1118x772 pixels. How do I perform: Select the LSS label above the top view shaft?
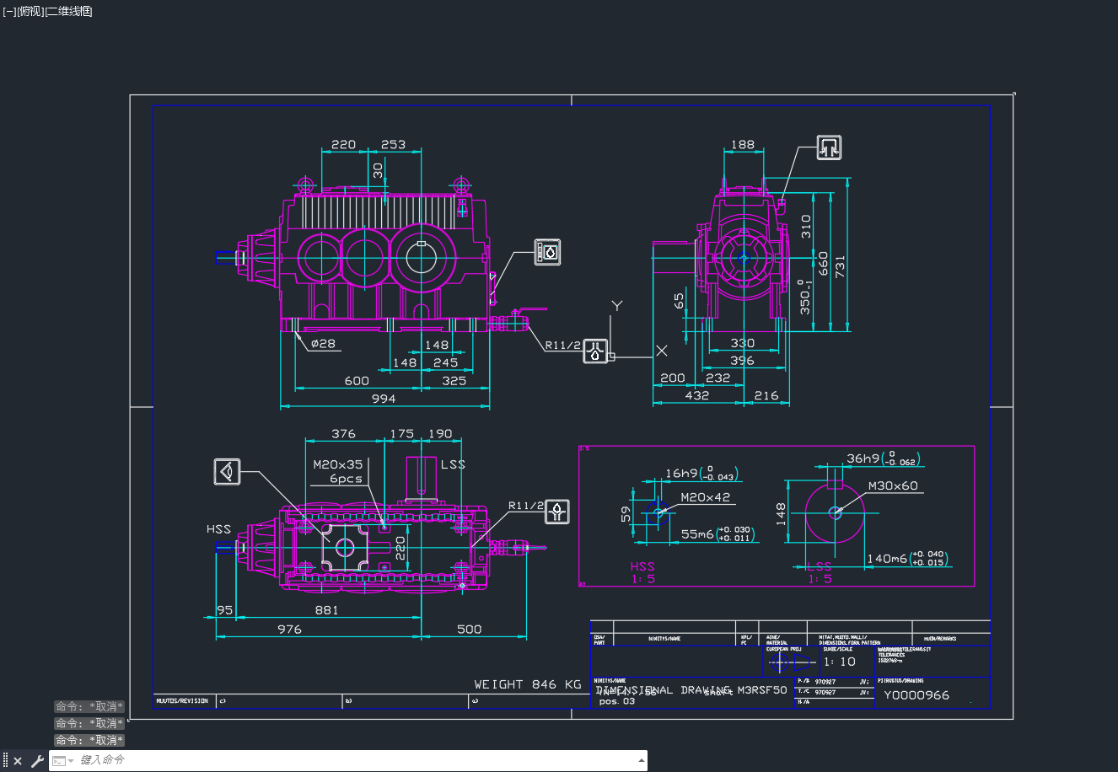[453, 464]
